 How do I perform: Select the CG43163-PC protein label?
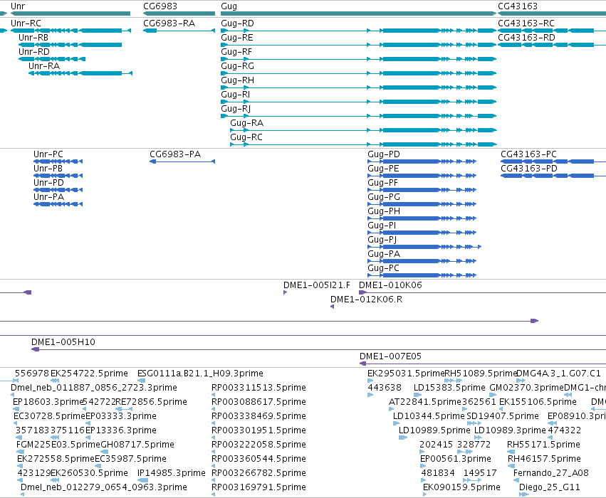(x=528, y=154)
